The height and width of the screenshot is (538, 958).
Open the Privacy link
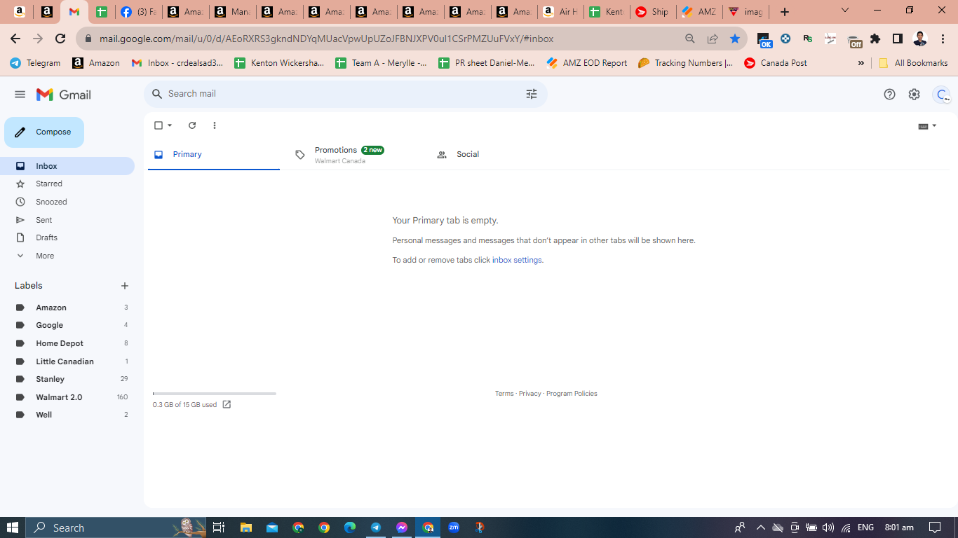tap(530, 394)
